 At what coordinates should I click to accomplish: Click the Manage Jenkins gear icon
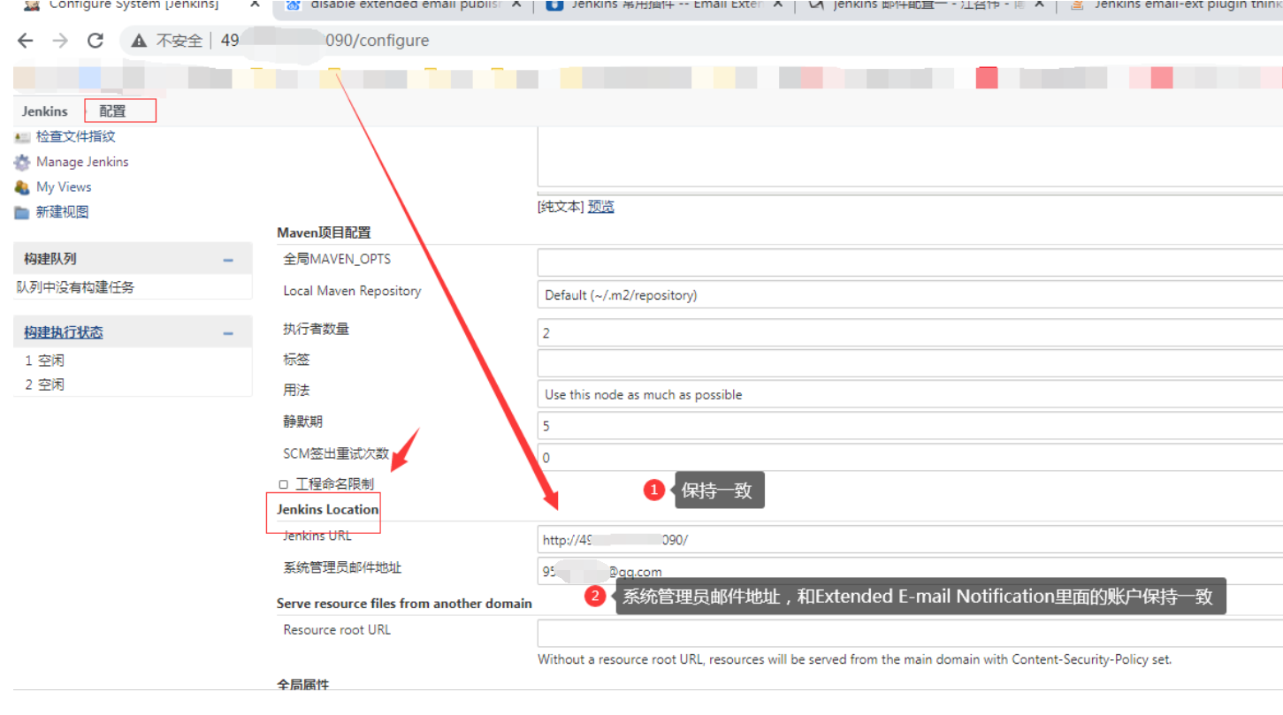22,163
